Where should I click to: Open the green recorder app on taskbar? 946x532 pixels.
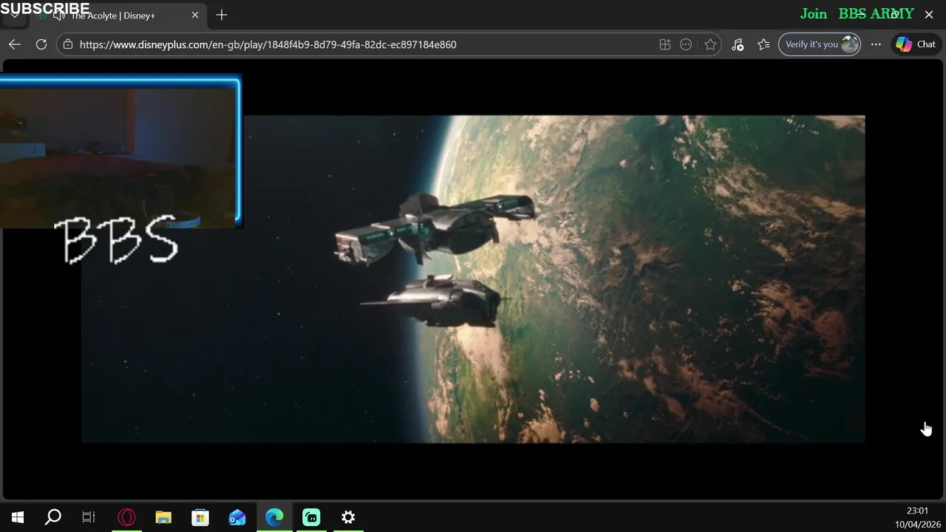(311, 517)
